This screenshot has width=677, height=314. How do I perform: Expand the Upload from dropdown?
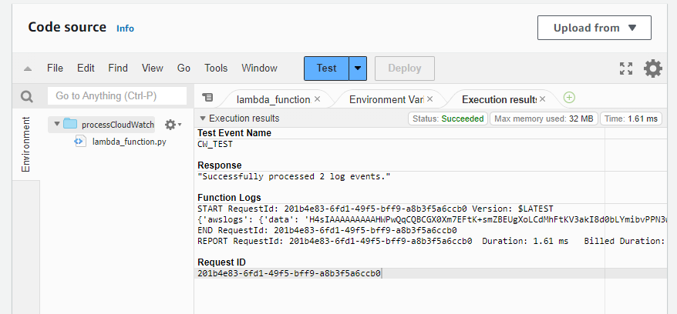coord(594,28)
